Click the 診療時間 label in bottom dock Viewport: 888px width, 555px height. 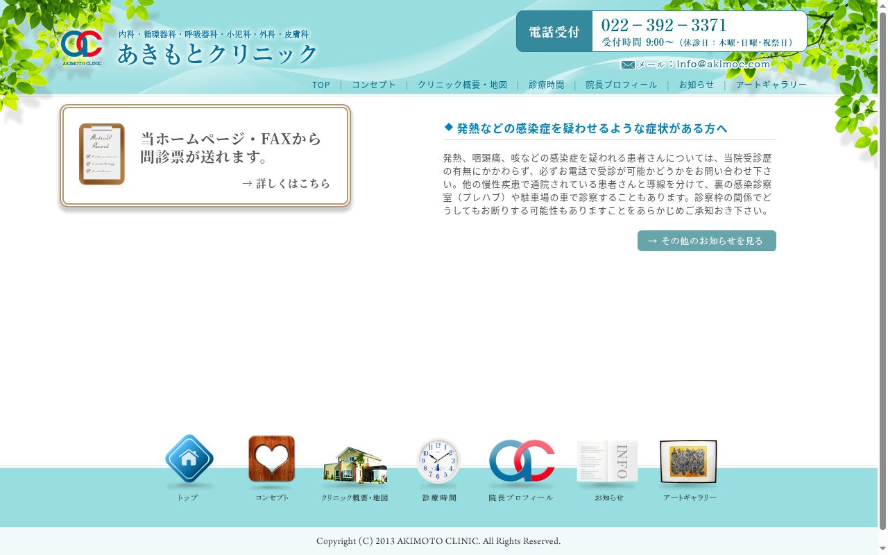439,498
